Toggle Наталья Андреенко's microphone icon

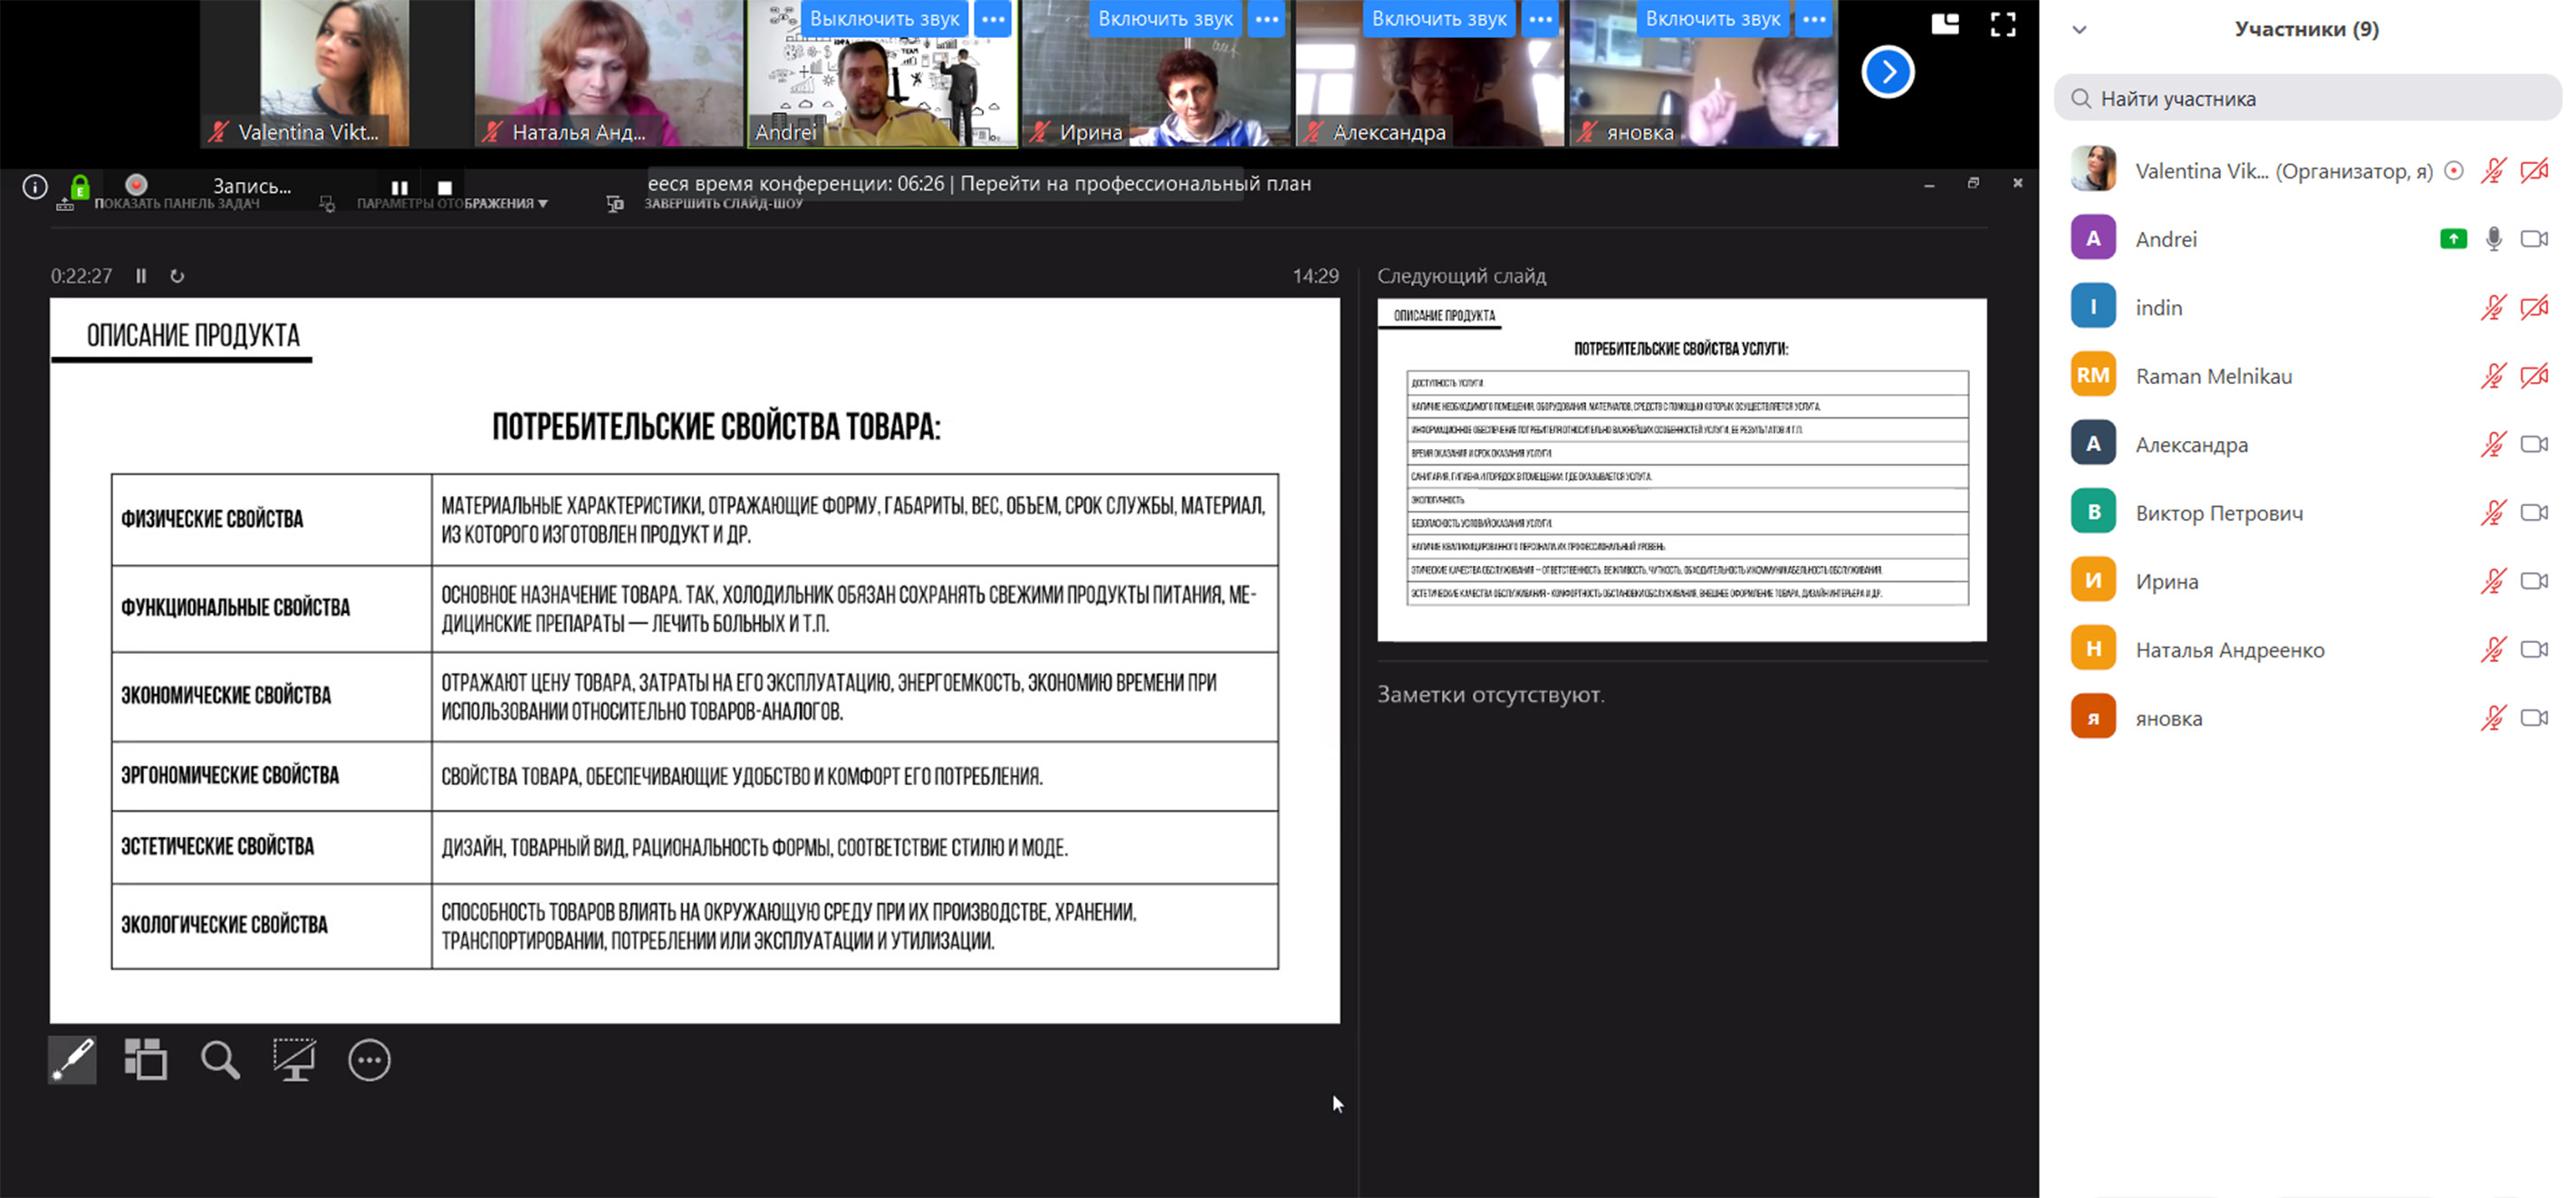(x=2494, y=650)
